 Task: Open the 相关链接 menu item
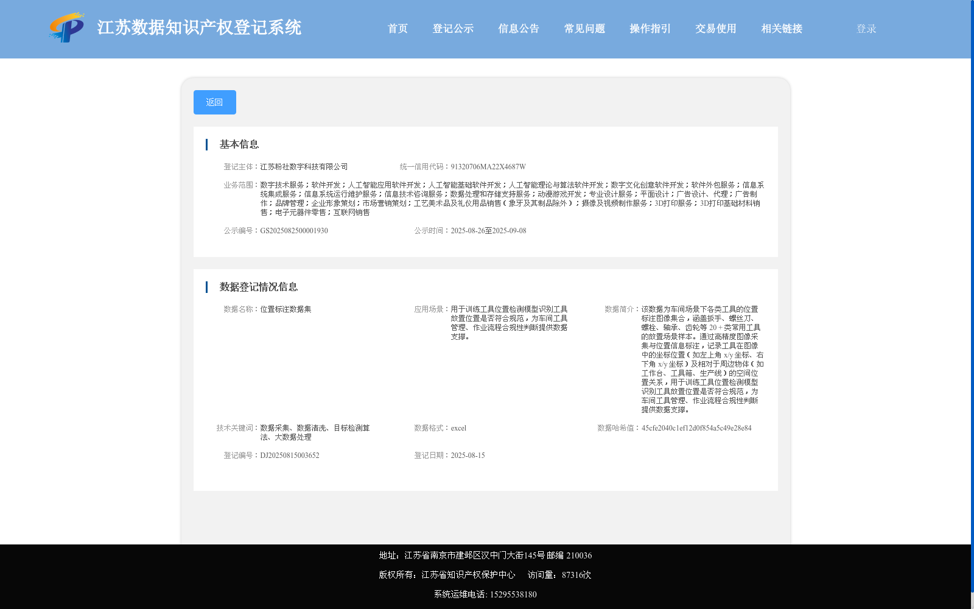click(782, 29)
